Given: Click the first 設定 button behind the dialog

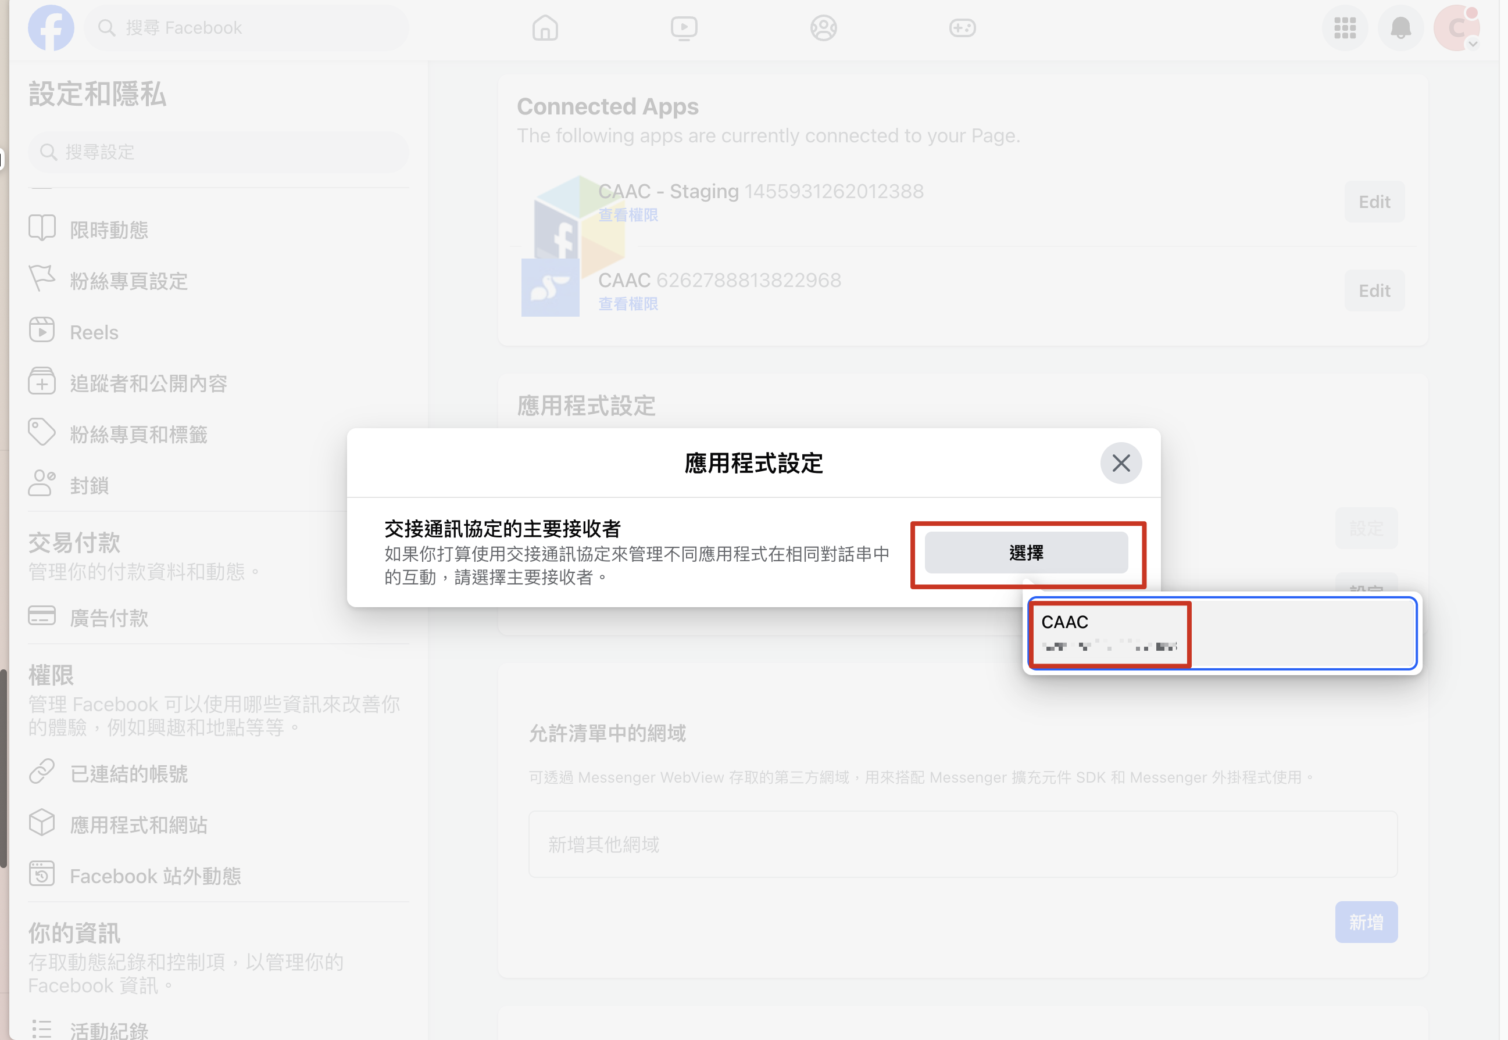Looking at the screenshot, I should [1366, 528].
